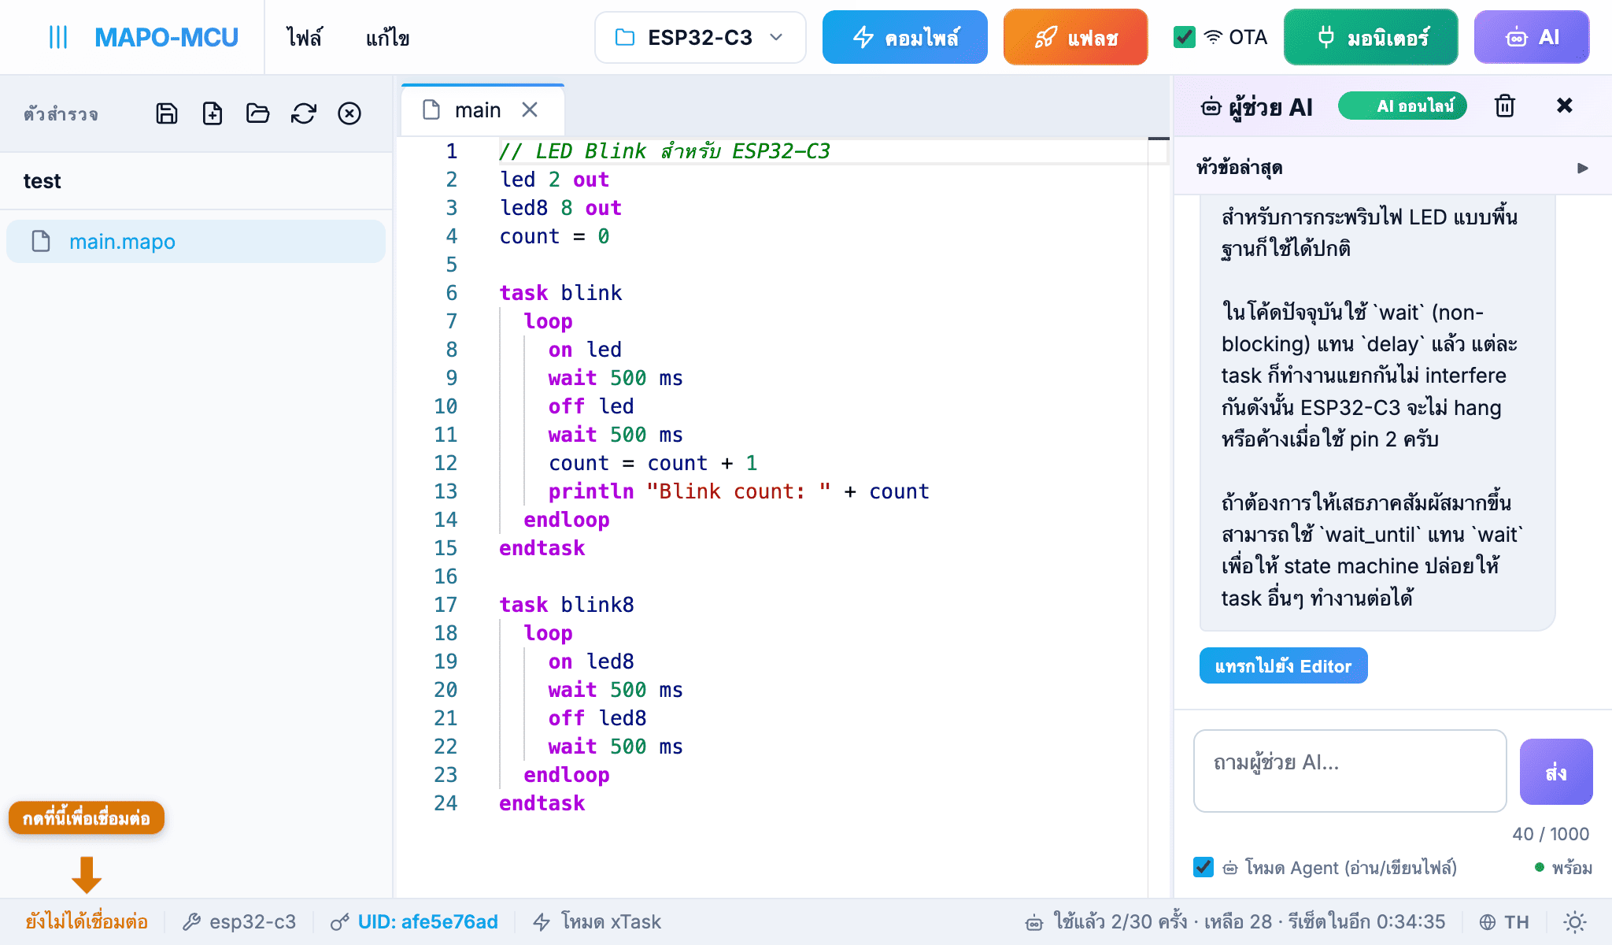Open main.mapo in the explorer
The height and width of the screenshot is (945, 1612).
coord(196,241)
